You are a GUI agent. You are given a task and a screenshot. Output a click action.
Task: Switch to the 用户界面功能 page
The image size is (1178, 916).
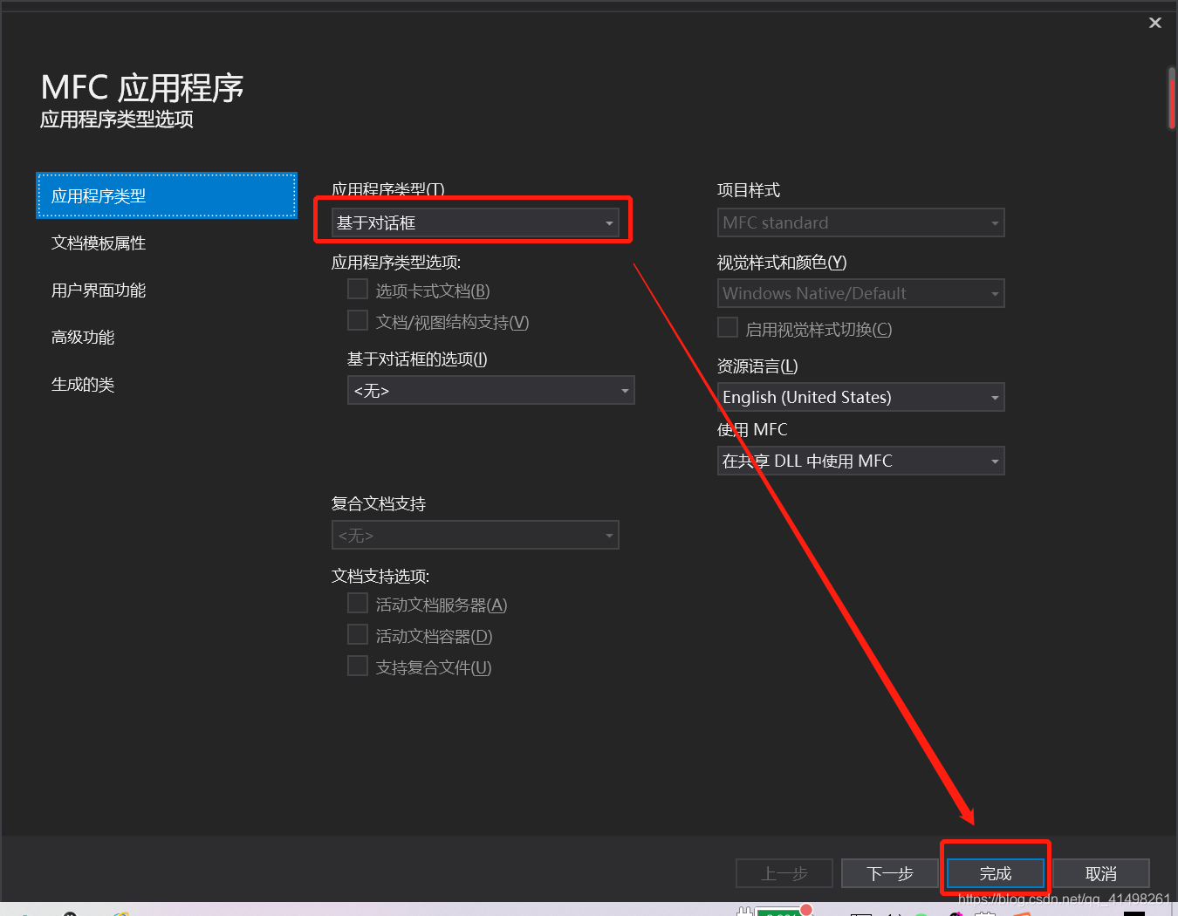click(x=99, y=291)
